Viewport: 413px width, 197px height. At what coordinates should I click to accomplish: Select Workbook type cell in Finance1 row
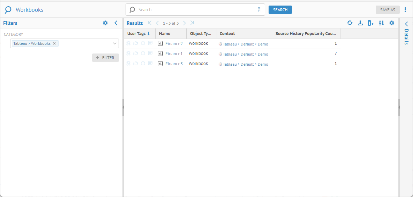tap(198, 53)
